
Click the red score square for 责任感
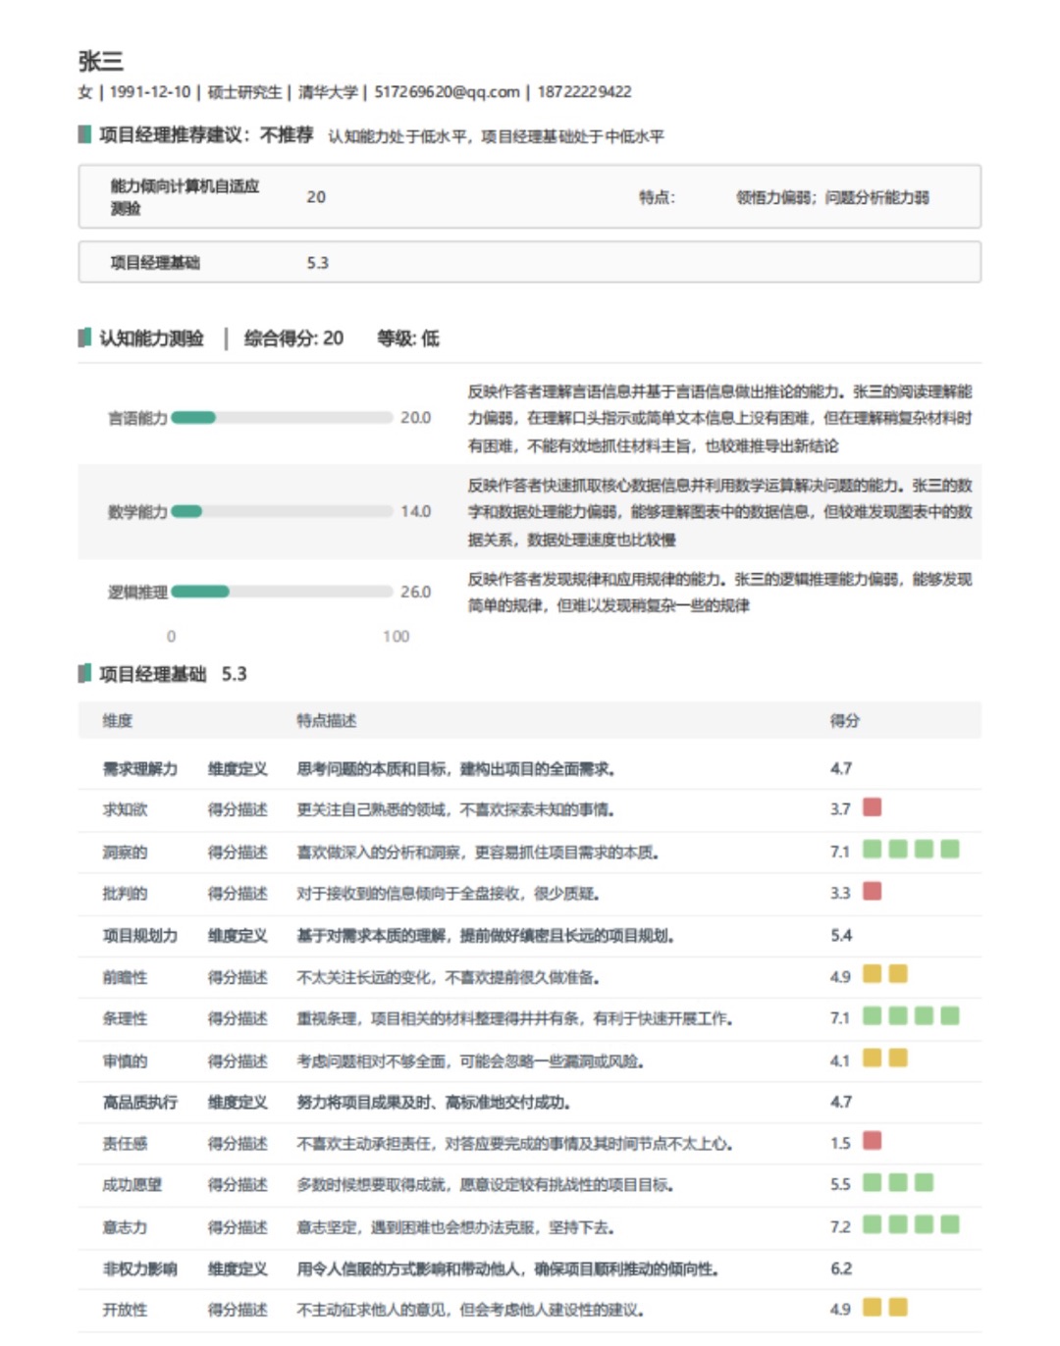pos(872,1143)
